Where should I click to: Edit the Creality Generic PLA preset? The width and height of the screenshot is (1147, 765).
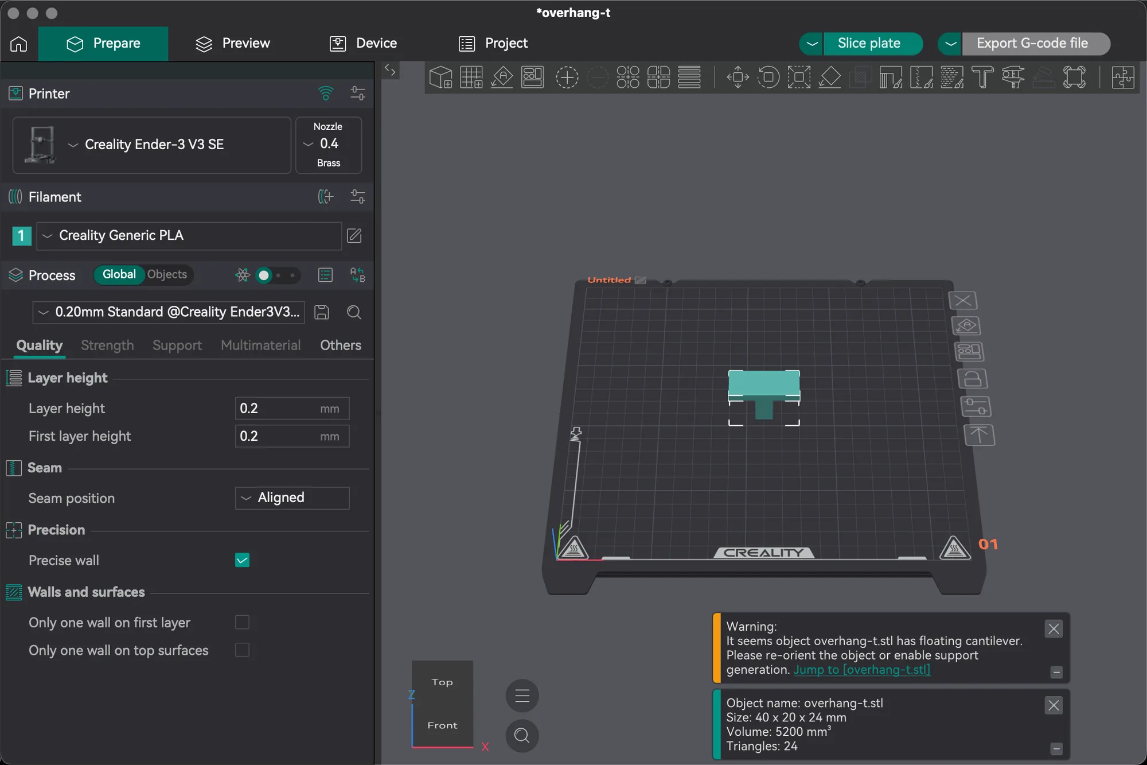click(354, 235)
